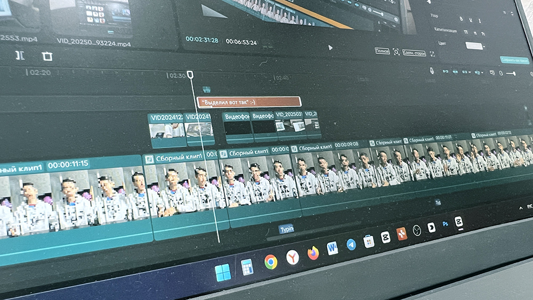Screen dimensions: 533x300
Task: Launch Yandex Browser from the taskbar
Action: [293, 257]
